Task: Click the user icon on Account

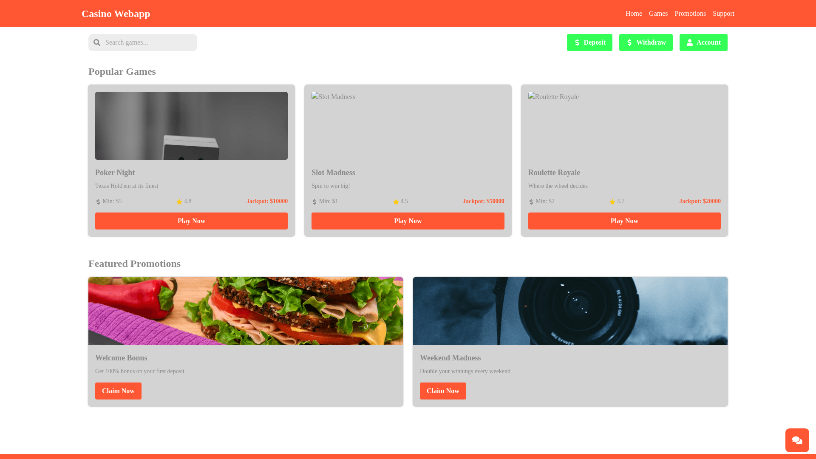Action: point(689,42)
